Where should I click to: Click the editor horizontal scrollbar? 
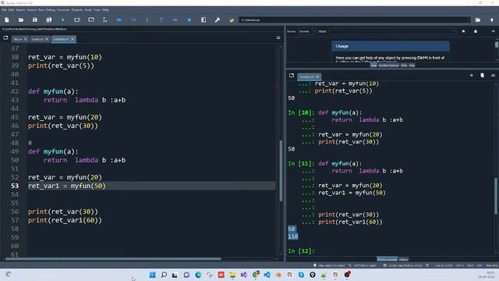113,258
